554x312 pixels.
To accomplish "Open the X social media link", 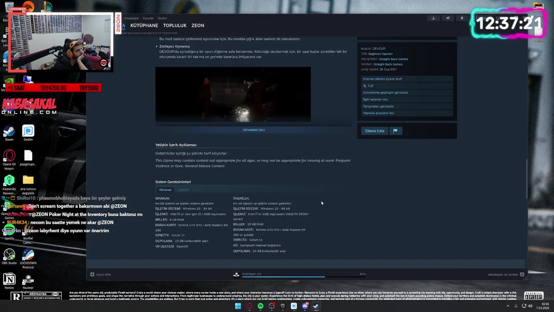I will pos(407,86).
